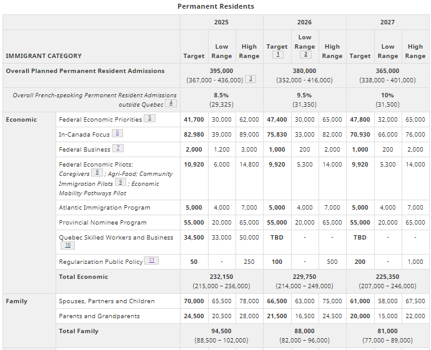Open footnote 6 next to In-Canada Focus

coord(117,134)
